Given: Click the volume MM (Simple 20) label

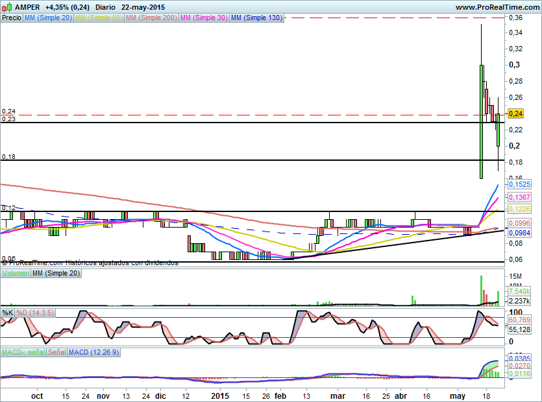Looking at the screenshot, I should [56, 274].
